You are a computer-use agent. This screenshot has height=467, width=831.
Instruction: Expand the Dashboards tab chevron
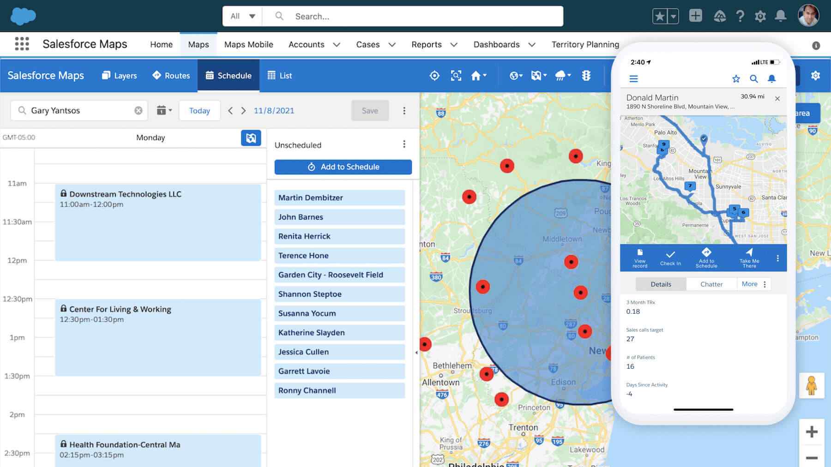532,45
